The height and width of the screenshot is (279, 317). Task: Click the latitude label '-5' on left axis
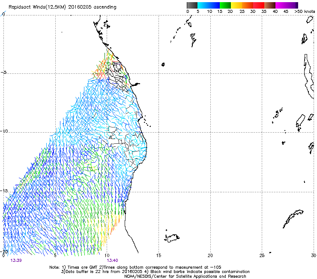click(3, 73)
